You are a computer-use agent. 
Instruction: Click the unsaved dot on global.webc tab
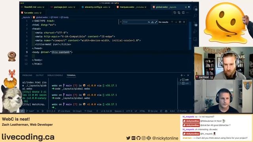coord(189,7)
